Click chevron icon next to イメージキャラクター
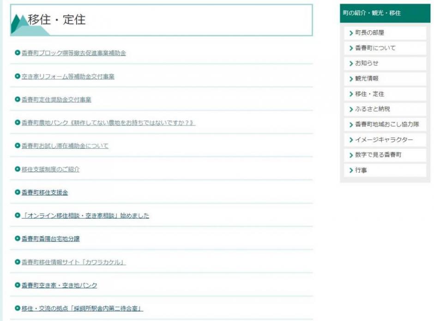Screen dimensions: 434x321 point(351,140)
